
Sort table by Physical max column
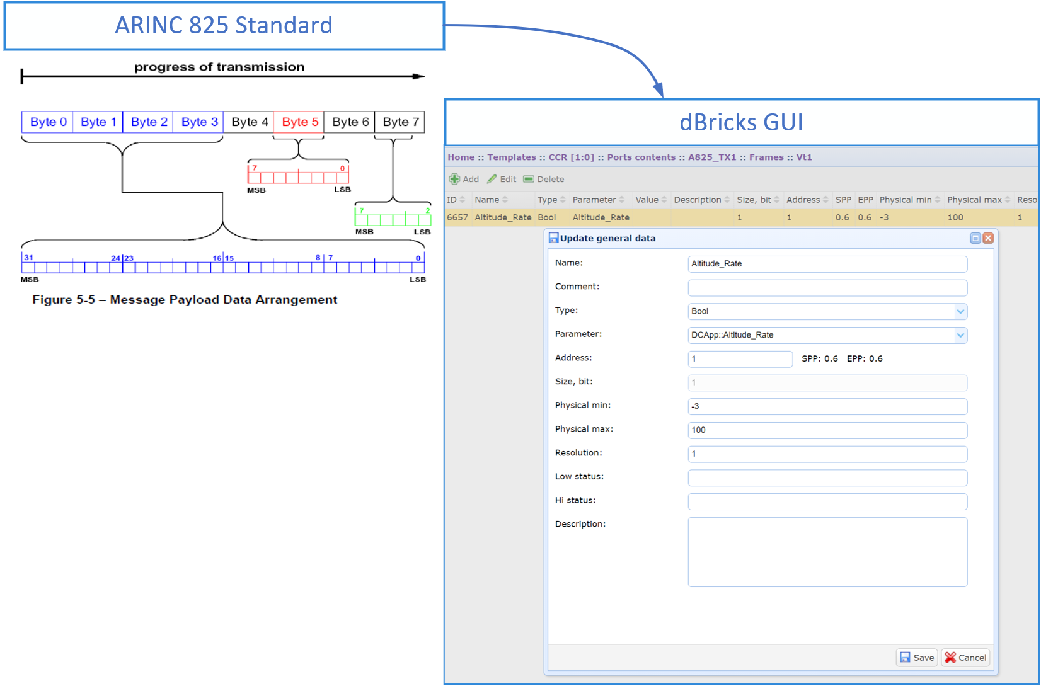[x=979, y=200]
